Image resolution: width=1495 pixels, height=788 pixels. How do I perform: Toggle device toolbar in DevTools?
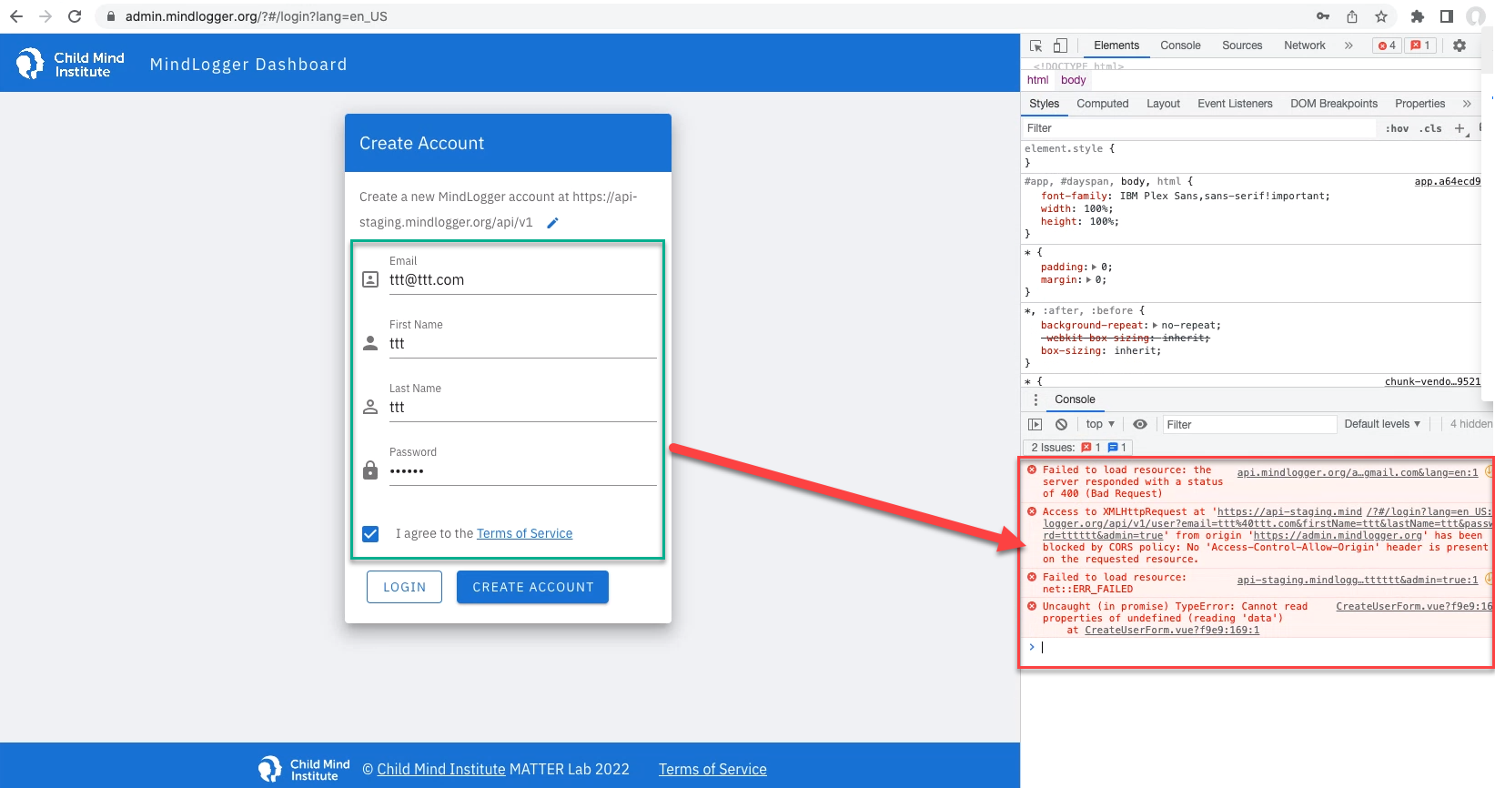[1060, 45]
